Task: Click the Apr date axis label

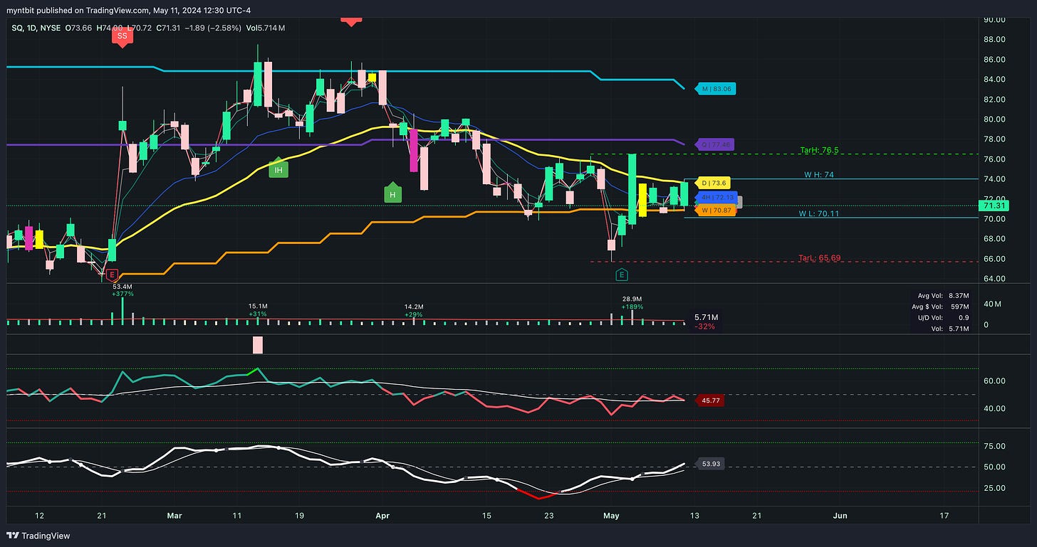Action: point(383,514)
